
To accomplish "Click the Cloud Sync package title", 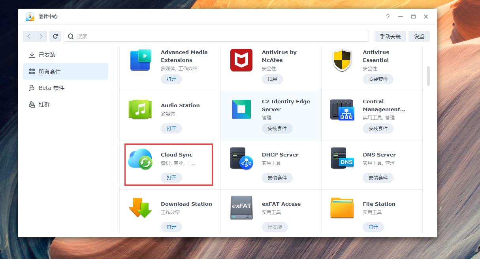I will click(177, 155).
